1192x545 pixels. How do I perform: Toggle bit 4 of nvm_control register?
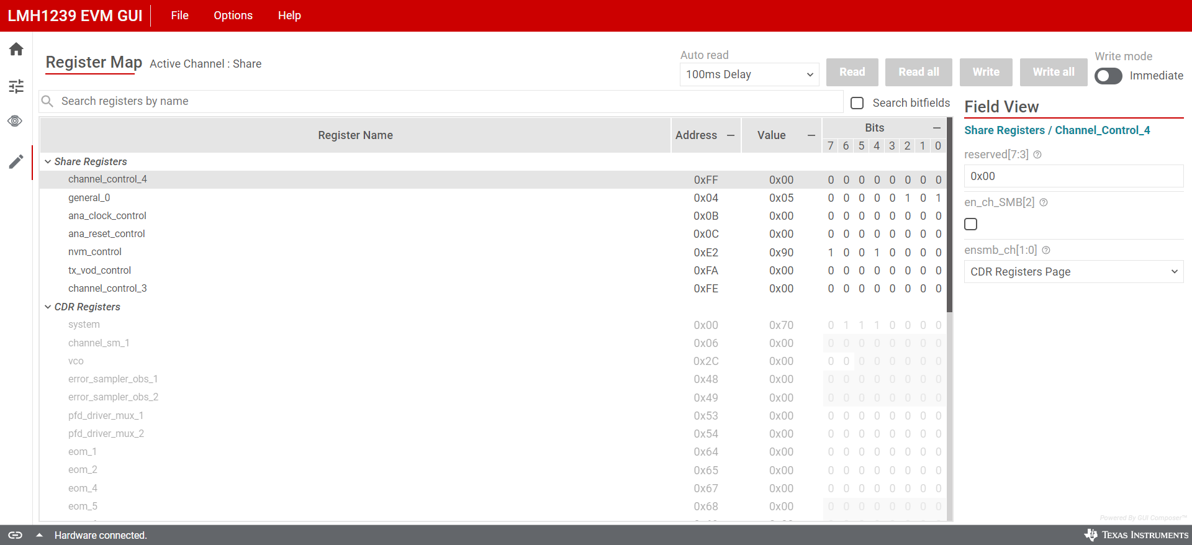877,253
